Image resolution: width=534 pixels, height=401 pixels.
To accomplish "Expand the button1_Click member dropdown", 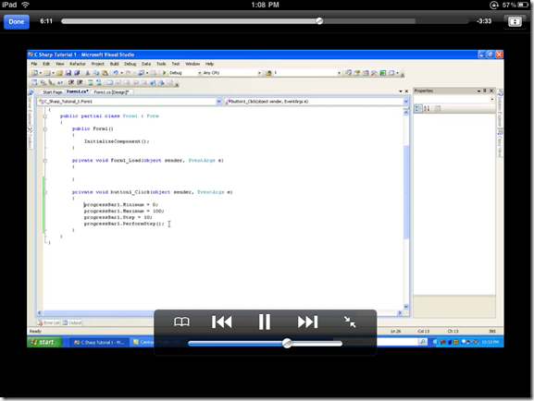I will tap(405, 102).
